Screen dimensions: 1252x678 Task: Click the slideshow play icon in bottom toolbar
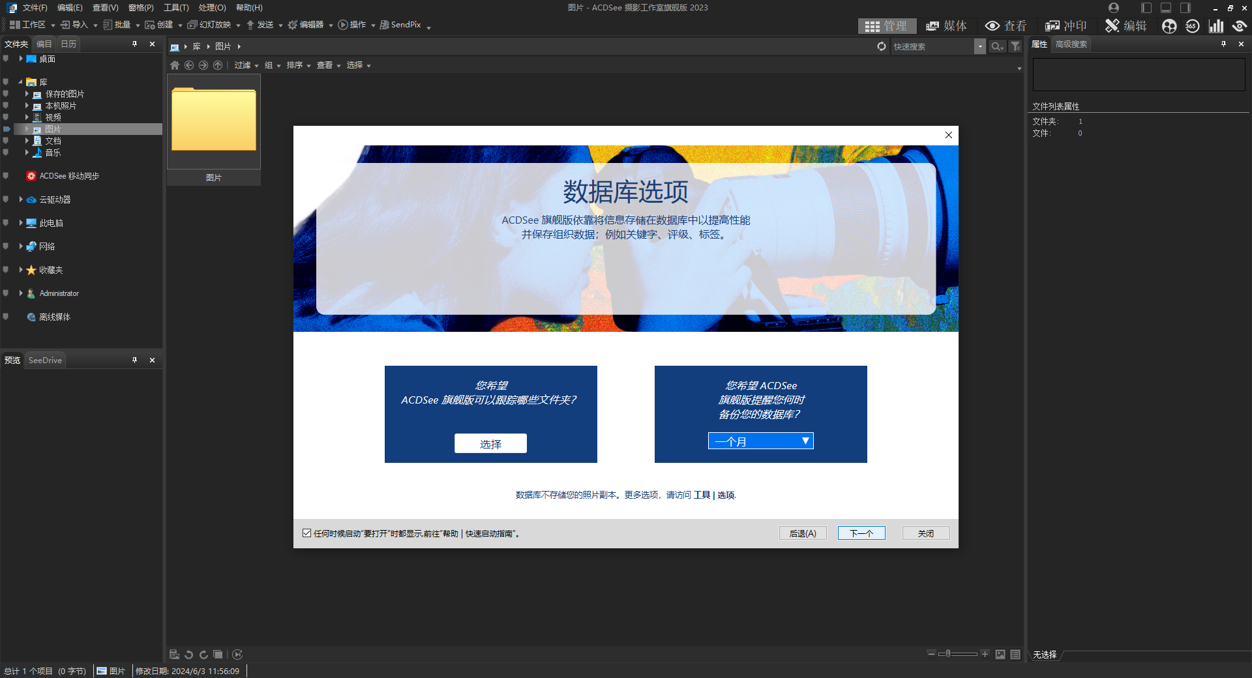pos(237,655)
